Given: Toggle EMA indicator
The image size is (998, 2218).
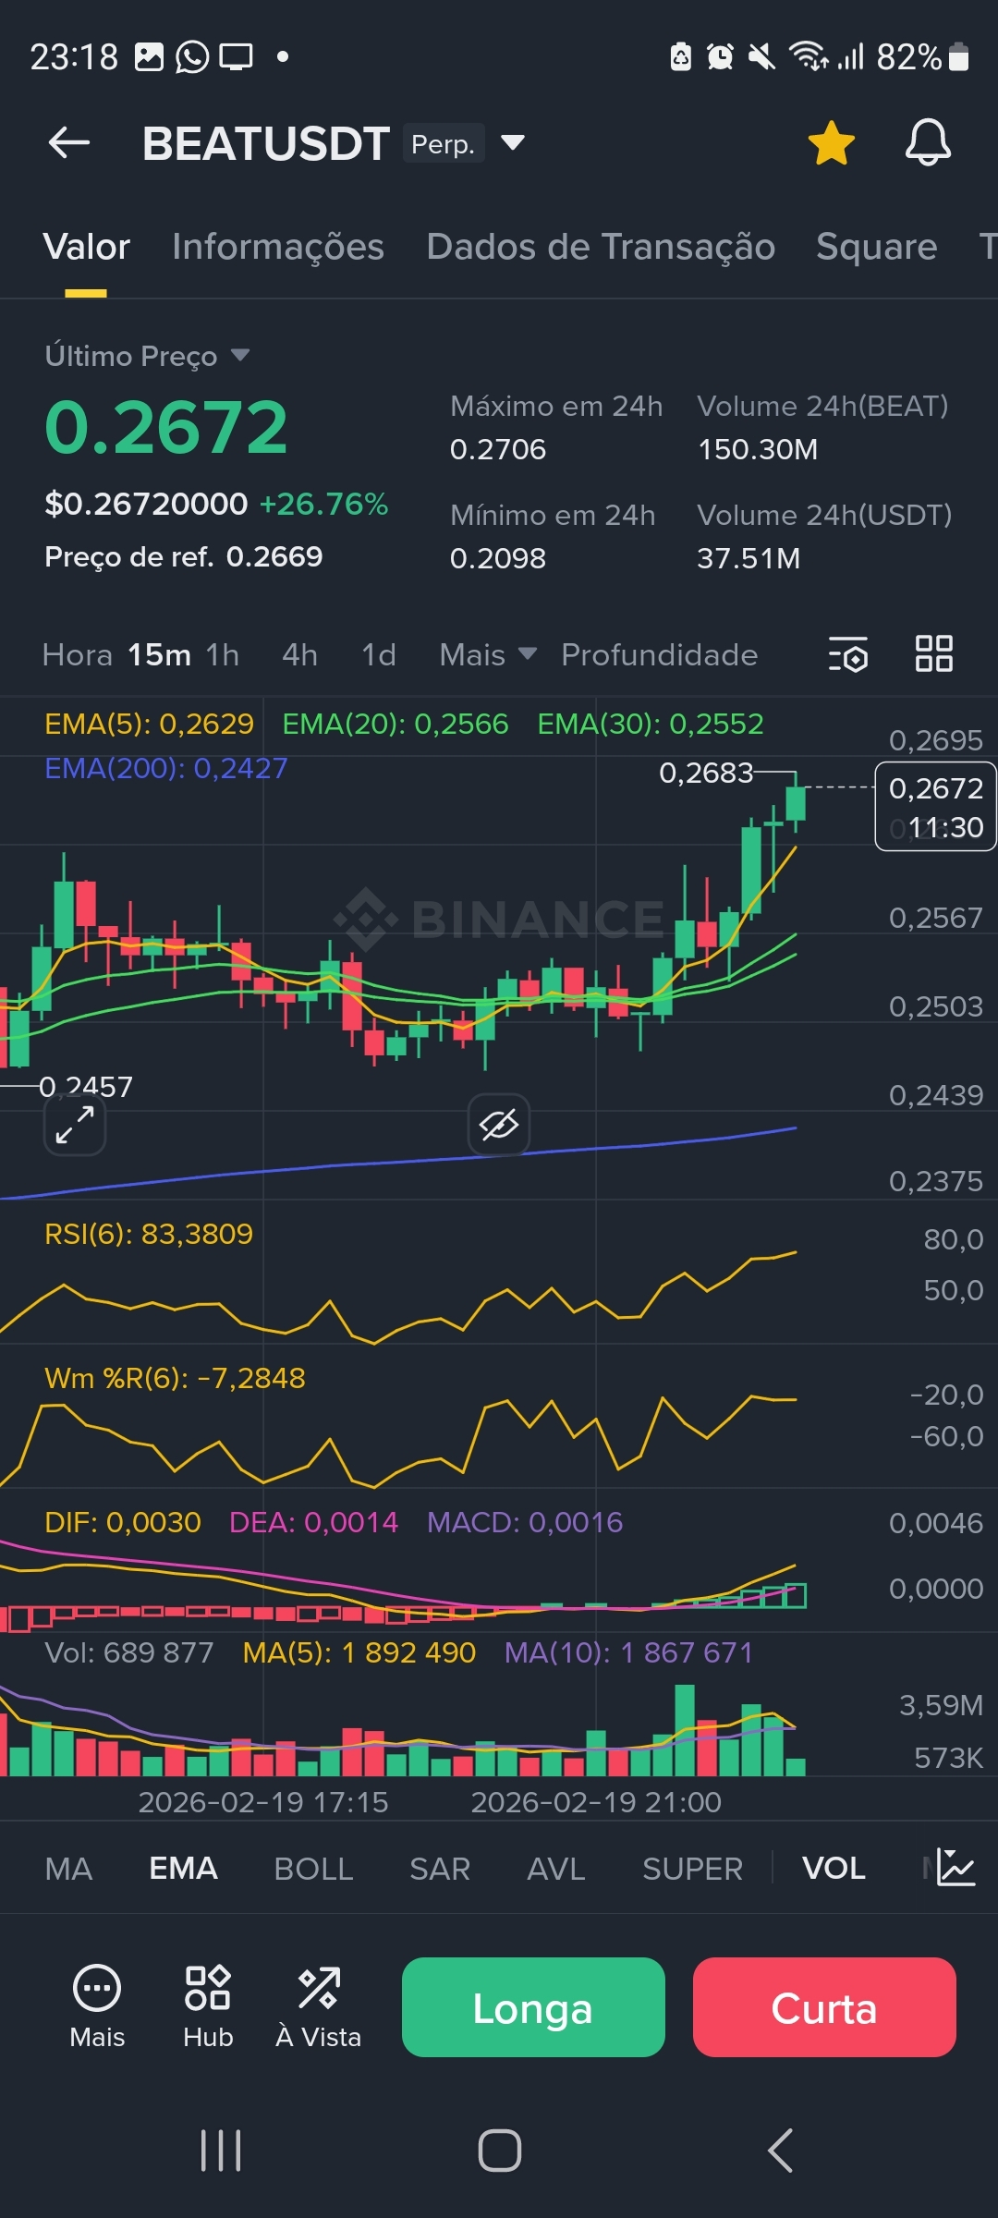Looking at the screenshot, I should 183,1869.
